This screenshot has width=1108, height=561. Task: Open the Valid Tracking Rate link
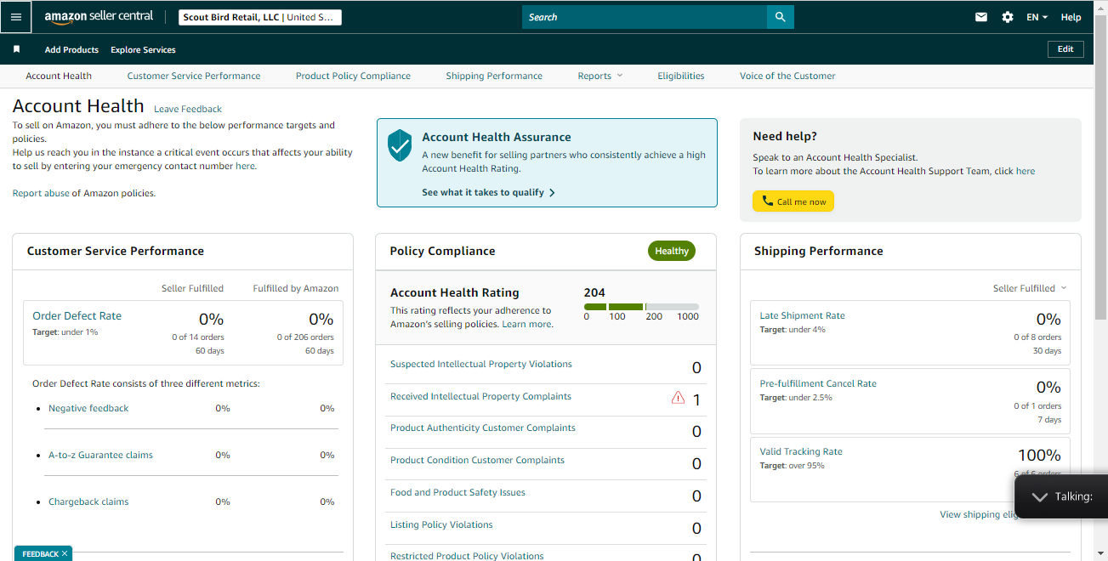click(801, 451)
